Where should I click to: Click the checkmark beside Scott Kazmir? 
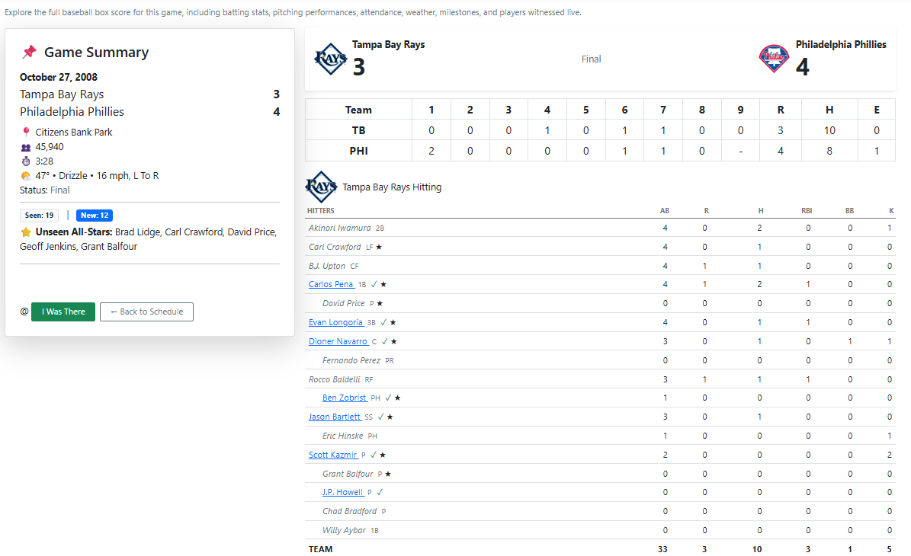pyautogui.click(x=374, y=455)
